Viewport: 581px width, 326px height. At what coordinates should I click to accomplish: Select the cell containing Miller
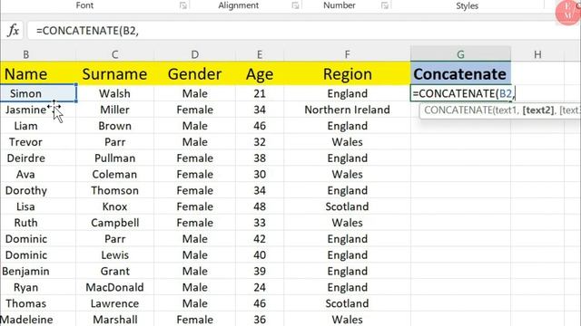coord(115,110)
